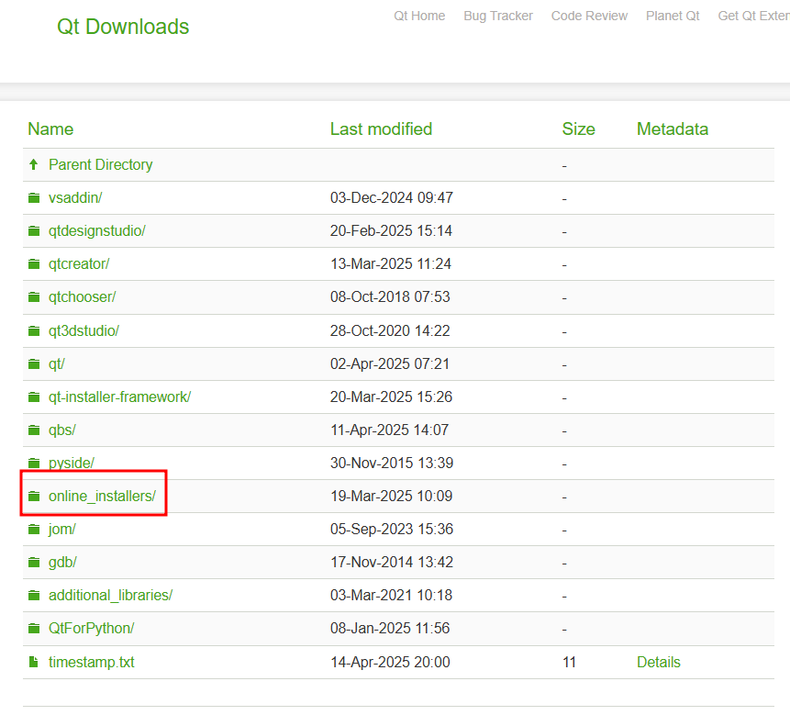Open the online_installers/ directory
This screenshot has width=790, height=715.
click(102, 497)
